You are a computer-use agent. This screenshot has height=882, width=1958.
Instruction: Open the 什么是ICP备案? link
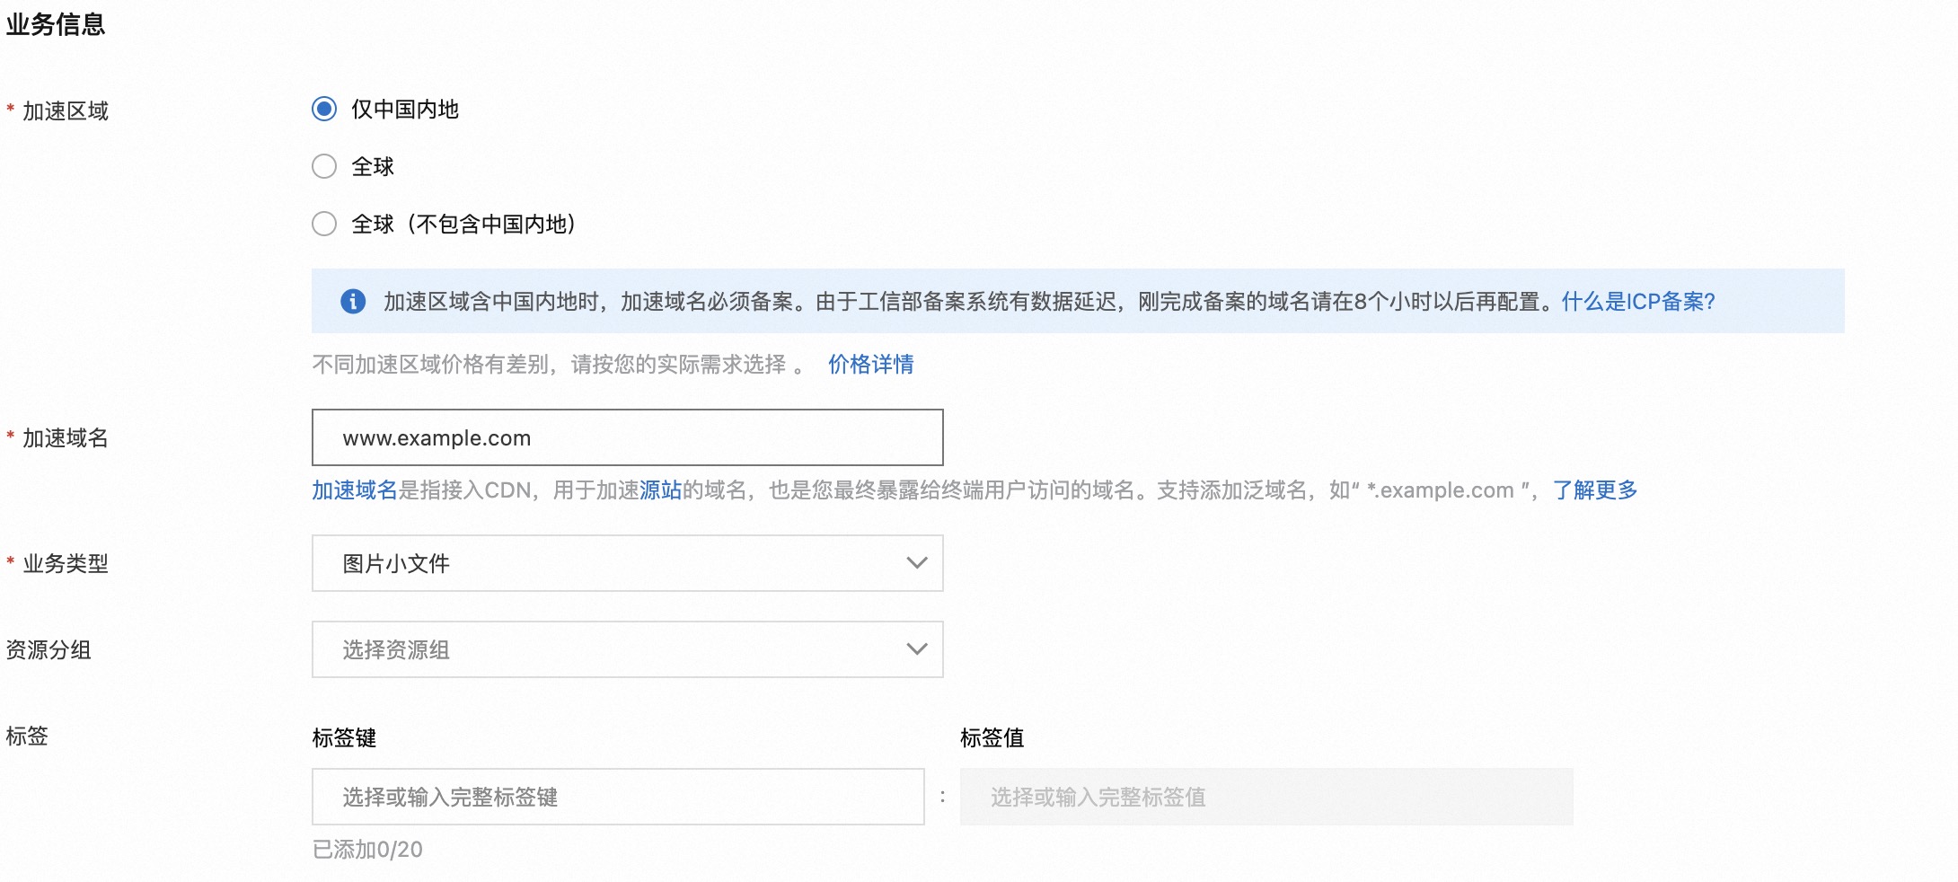[1638, 301]
